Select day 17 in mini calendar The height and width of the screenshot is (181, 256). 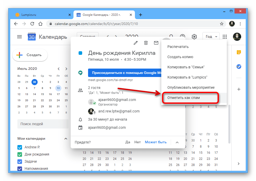click(58, 94)
